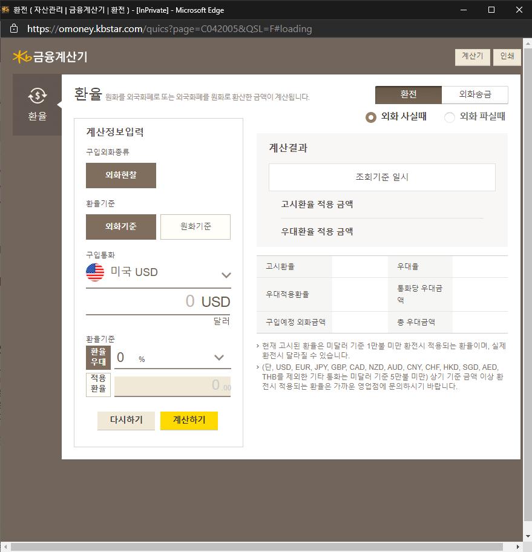Click the 우대적용환율 table cell

pyautogui.click(x=294, y=294)
